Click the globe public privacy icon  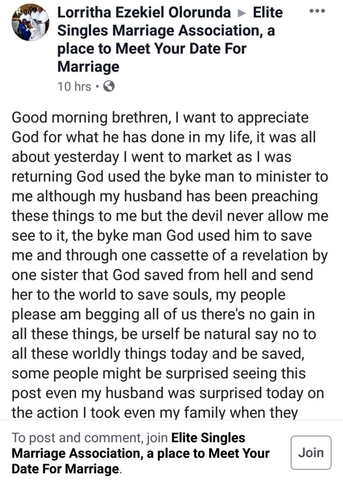108,86
